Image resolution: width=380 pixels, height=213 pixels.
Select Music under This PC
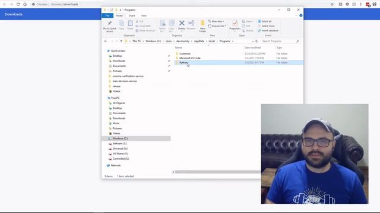[x=116, y=124]
